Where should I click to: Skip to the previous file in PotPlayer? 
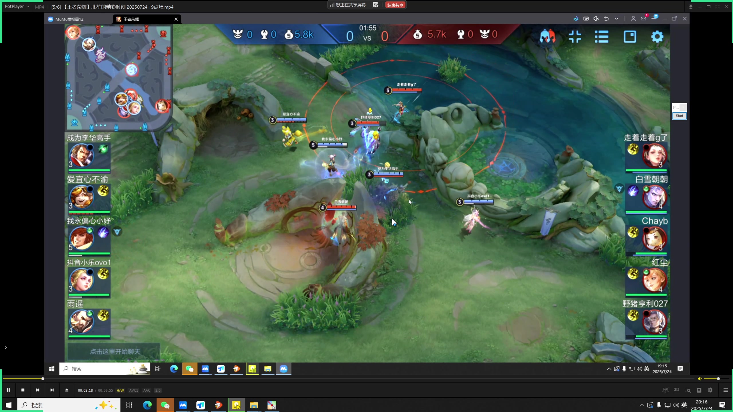tap(38, 390)
